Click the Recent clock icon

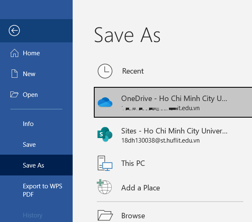click(x=105, y=71)
